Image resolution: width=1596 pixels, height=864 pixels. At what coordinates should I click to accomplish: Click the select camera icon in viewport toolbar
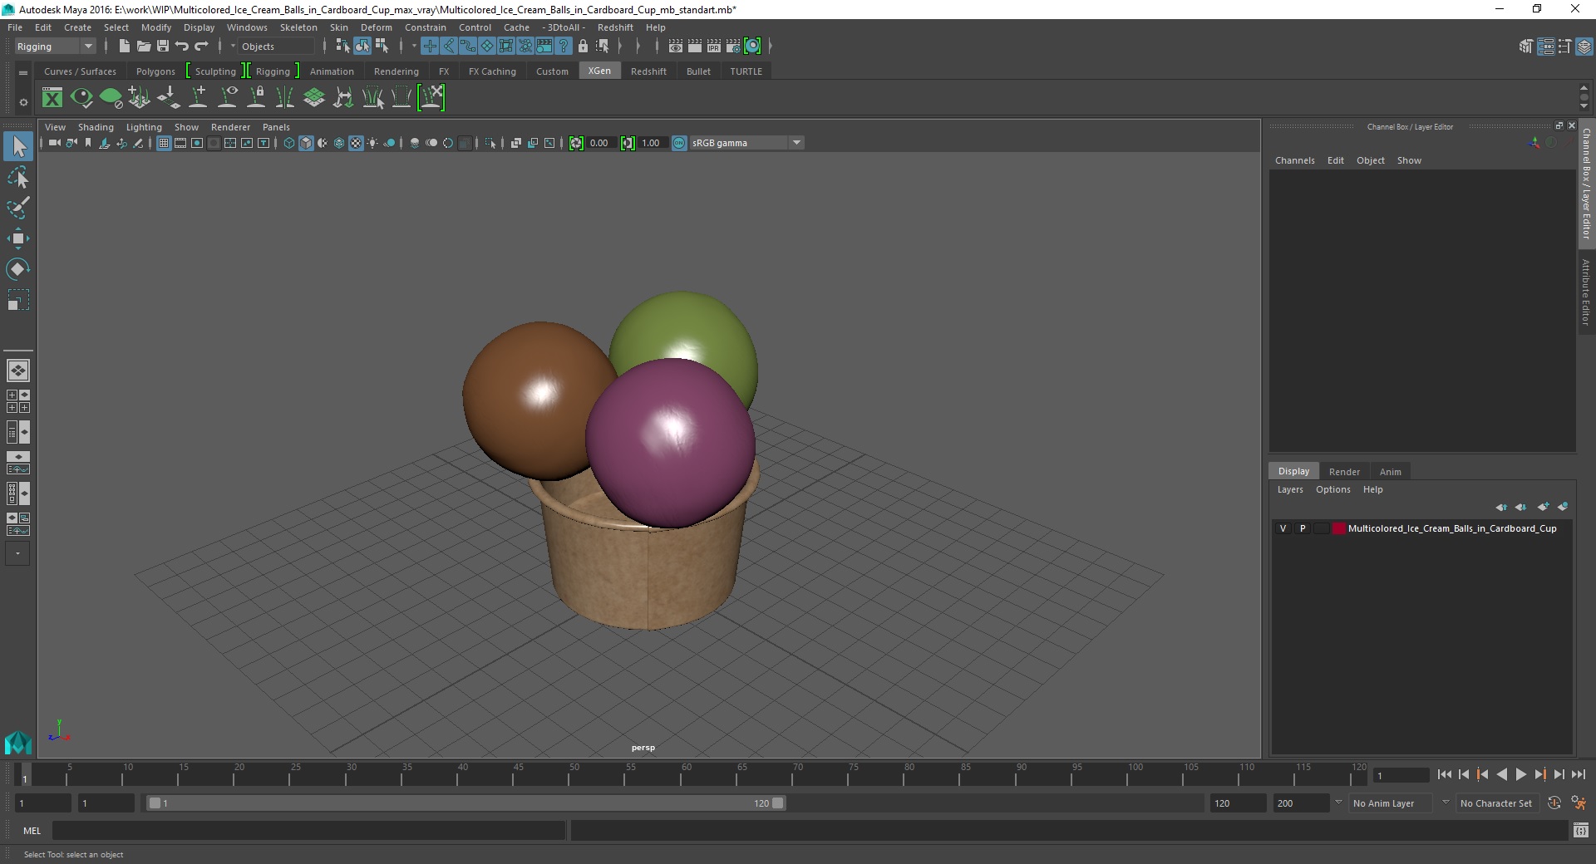click(x=54, y=143)
